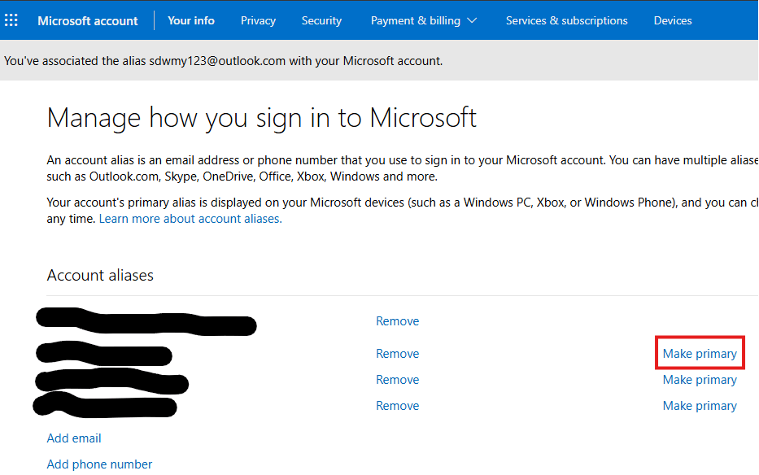
Task: Go to the Security tab
Action: (321, 21)
